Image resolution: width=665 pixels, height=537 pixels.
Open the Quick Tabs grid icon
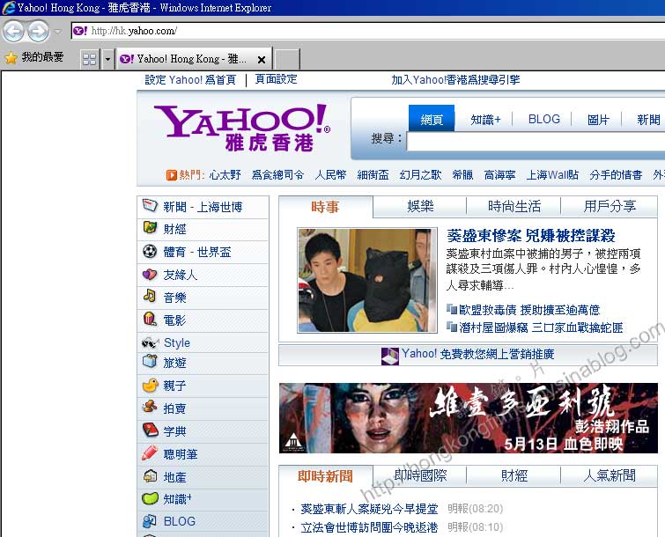pyautogui.click(x=90, y=59)
